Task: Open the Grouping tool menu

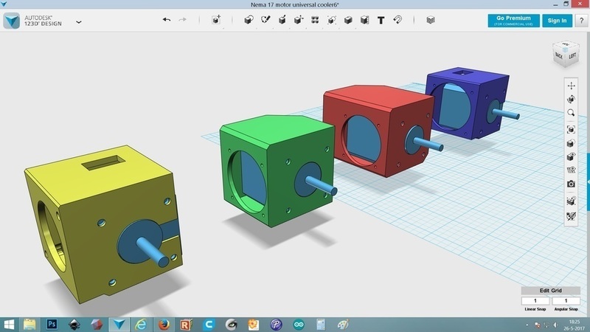Action: coord(331,20)
